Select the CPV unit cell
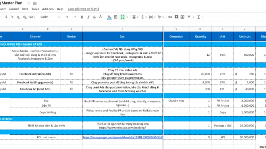 (x=222, y=74)
